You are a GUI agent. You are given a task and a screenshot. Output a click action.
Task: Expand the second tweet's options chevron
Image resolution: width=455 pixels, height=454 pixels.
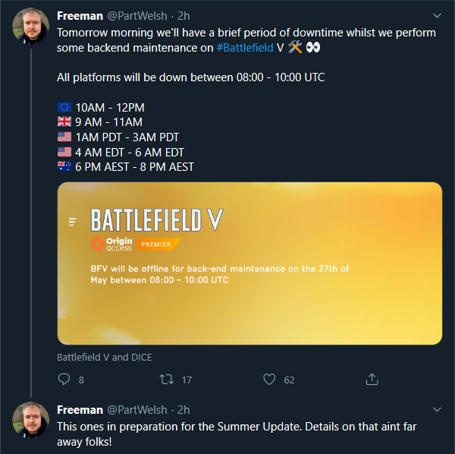click(436, 410)
